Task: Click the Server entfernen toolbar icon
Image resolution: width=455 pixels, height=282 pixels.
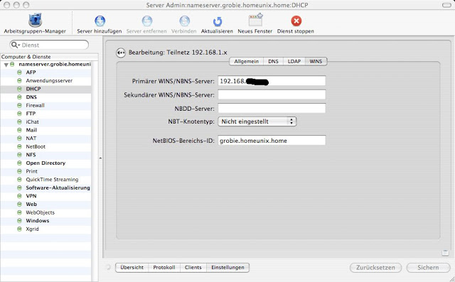Action: (147, 21)
